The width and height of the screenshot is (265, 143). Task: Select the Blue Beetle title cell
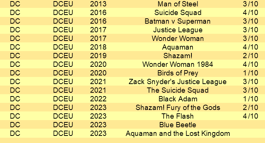tap(178, 125)
